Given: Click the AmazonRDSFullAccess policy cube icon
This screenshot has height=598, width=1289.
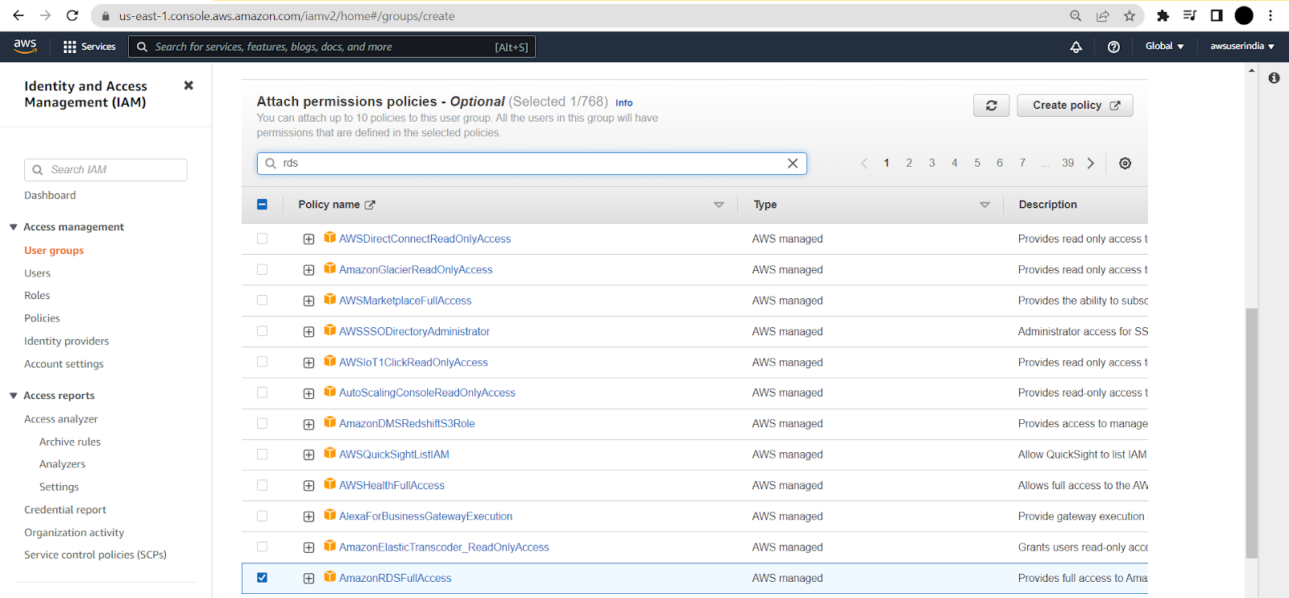Looking at the screenshot, I should coord(330,577).
